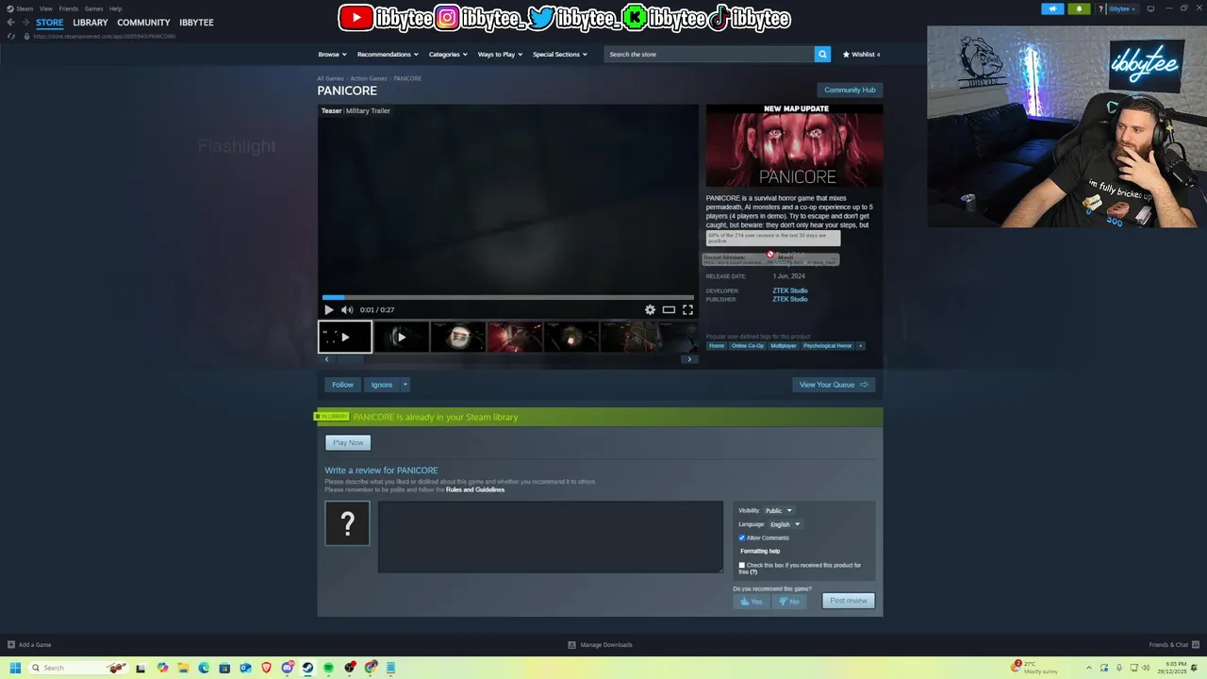The image size is (1207, 679).
Task: Open the Games menu
Action: [x=93, y=8]
